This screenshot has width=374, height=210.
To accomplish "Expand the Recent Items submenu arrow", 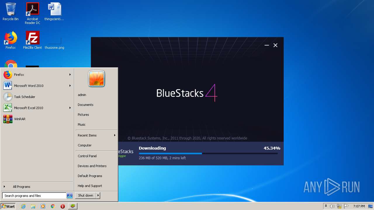I will tap(115, 135).
